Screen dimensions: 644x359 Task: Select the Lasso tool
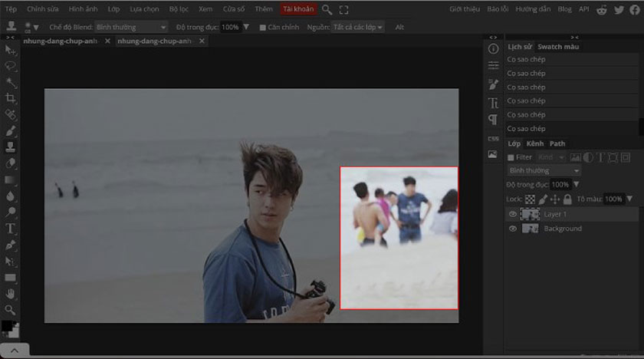click(x=10, y=66)
